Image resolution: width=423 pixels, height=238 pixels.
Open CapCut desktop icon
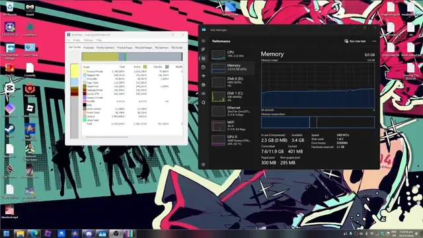pos(10,90)
